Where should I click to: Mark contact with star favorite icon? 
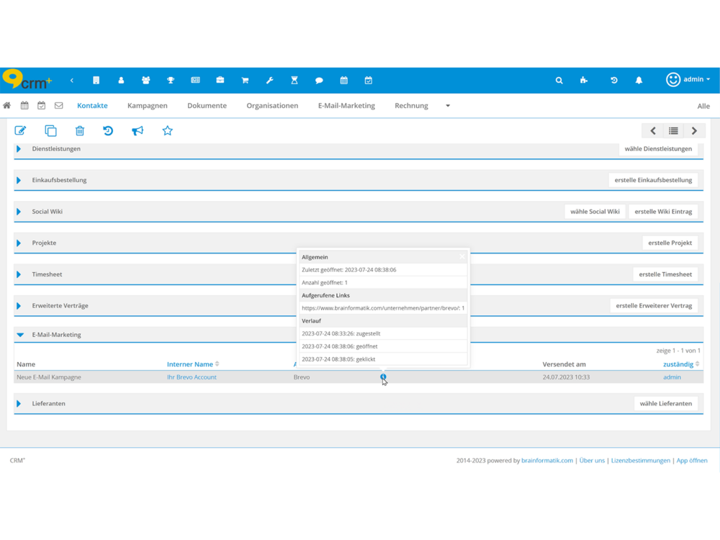[168, 130]
